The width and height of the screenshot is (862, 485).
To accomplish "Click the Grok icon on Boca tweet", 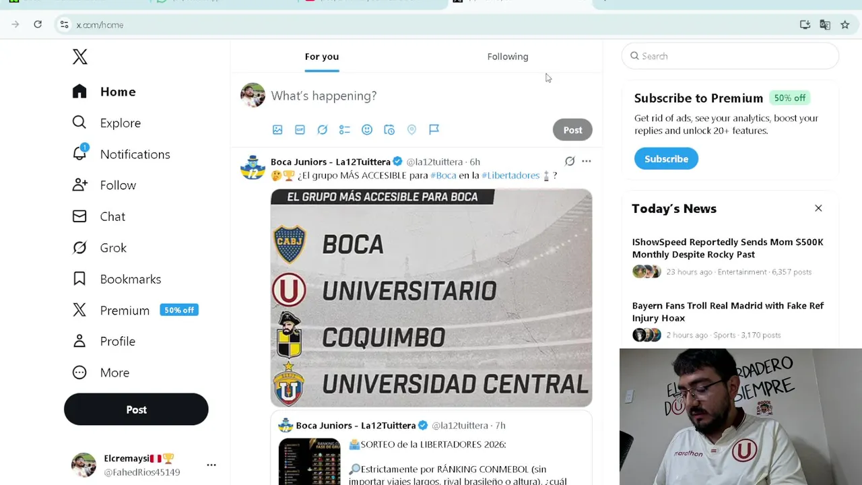I will pos(570,161).
